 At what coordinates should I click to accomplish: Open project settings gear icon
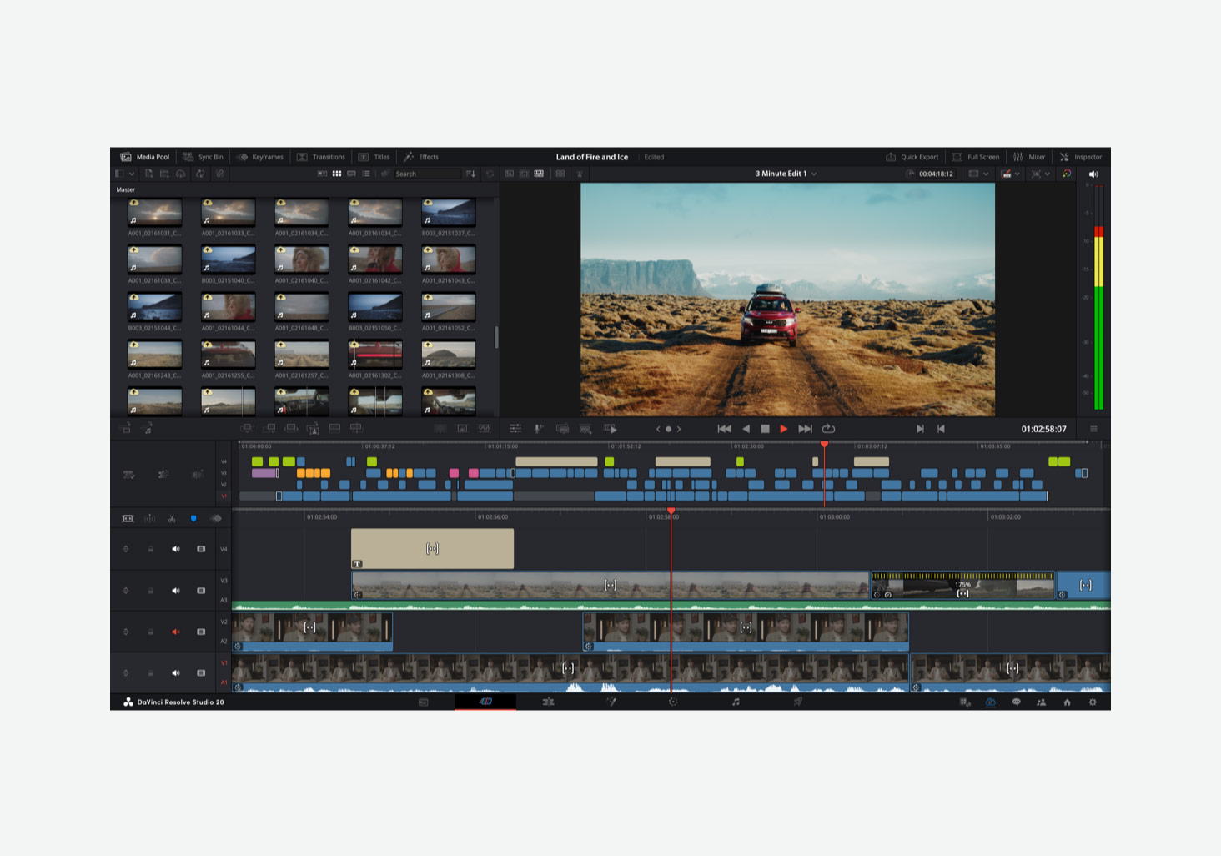(x=1093, y=702)
